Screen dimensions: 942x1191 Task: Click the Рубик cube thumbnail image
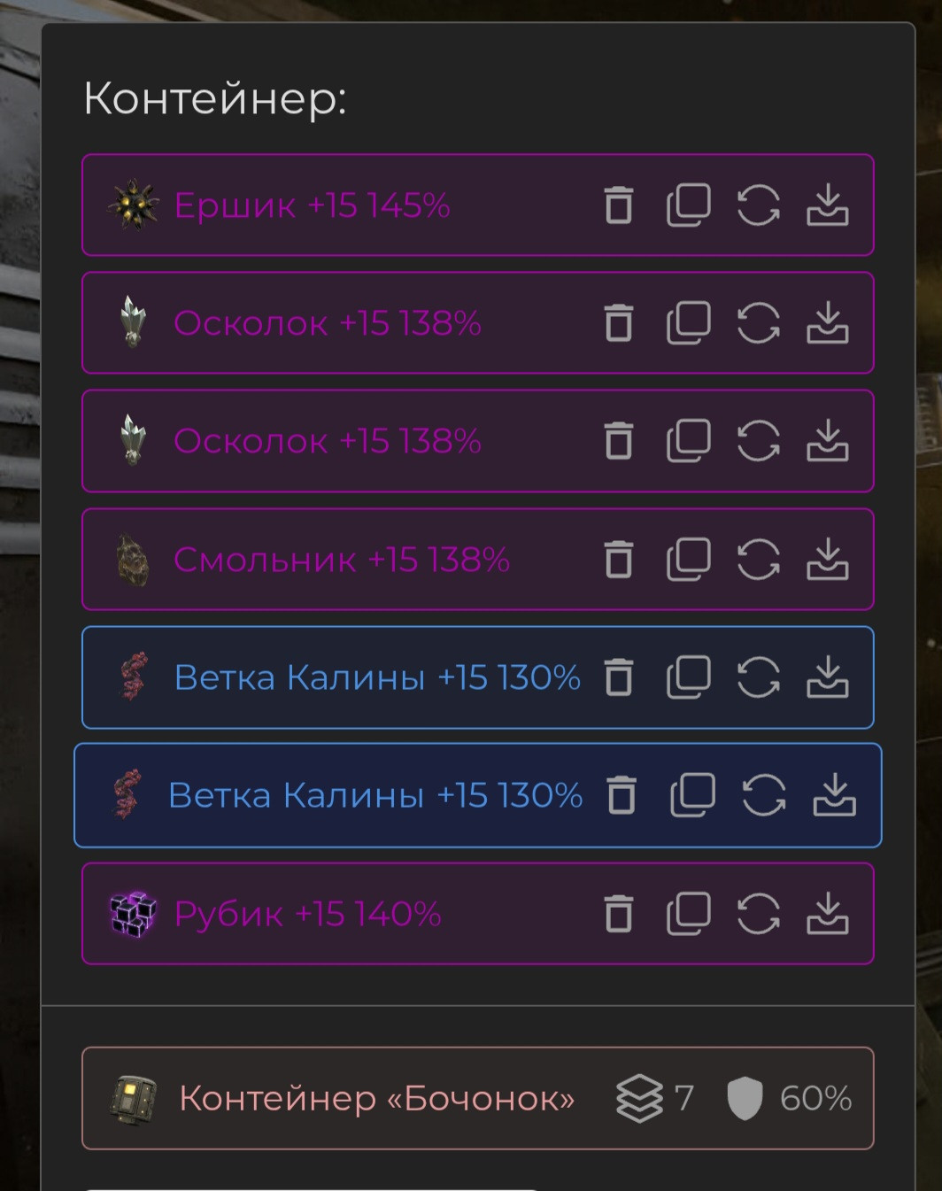pos(133,914)
